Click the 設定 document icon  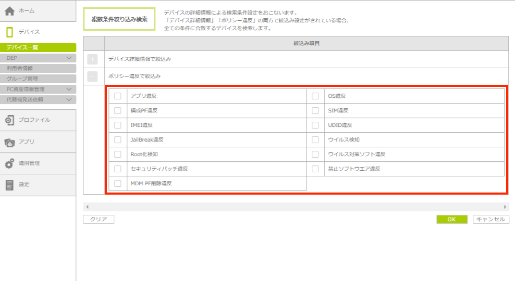tap(9, 185)
